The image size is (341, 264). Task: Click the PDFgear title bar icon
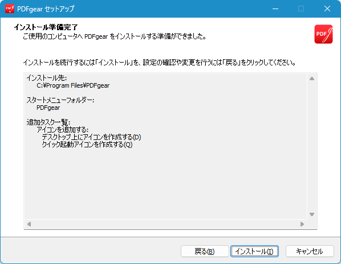(x=10, y=9)
